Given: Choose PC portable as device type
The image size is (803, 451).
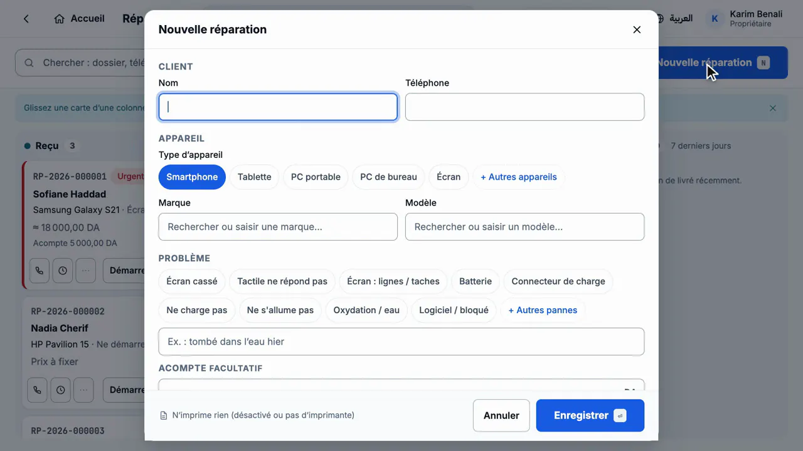Looking at the screenshot, I should tap(316, 177).
